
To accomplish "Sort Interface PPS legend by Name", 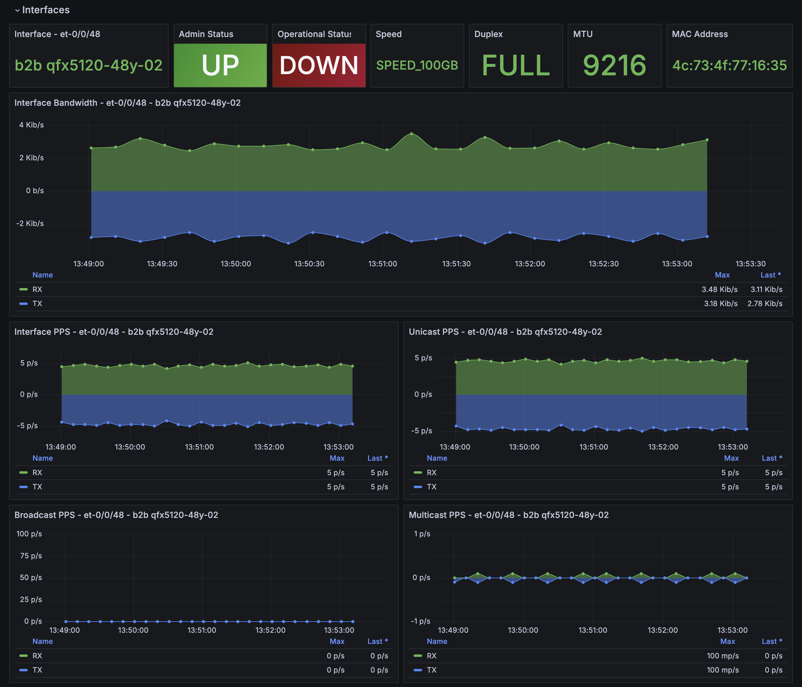I will [42, 458].
